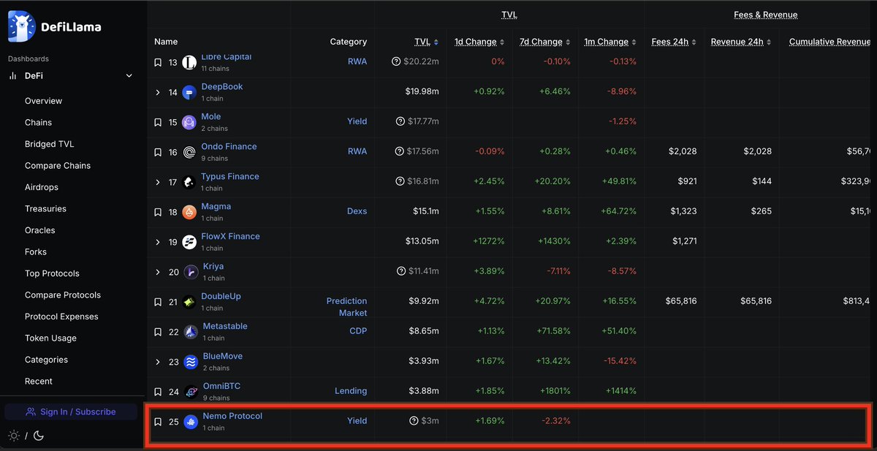The height and width of the screenshot is (451, 877).
Task: Bookmark the Metastable row
Action: [158, 332]
